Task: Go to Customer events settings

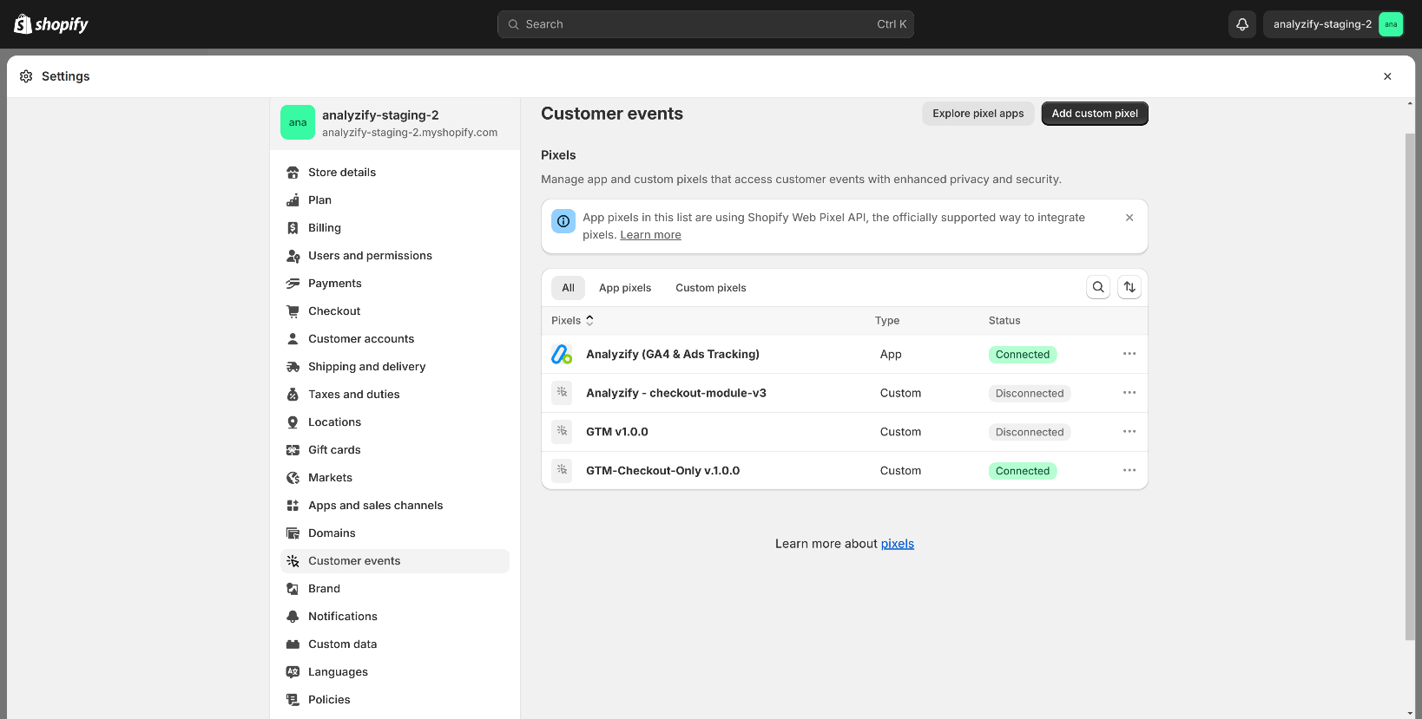Action: click(395, 561)
